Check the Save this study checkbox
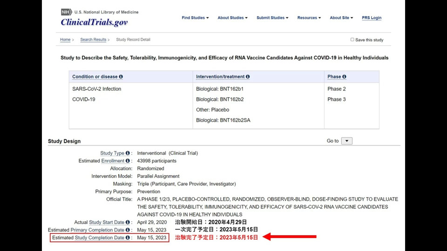 pyautogui.click(x=352, y=40)
